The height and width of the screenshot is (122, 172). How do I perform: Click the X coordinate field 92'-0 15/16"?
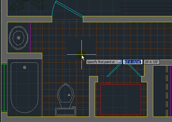coord(132,62)
